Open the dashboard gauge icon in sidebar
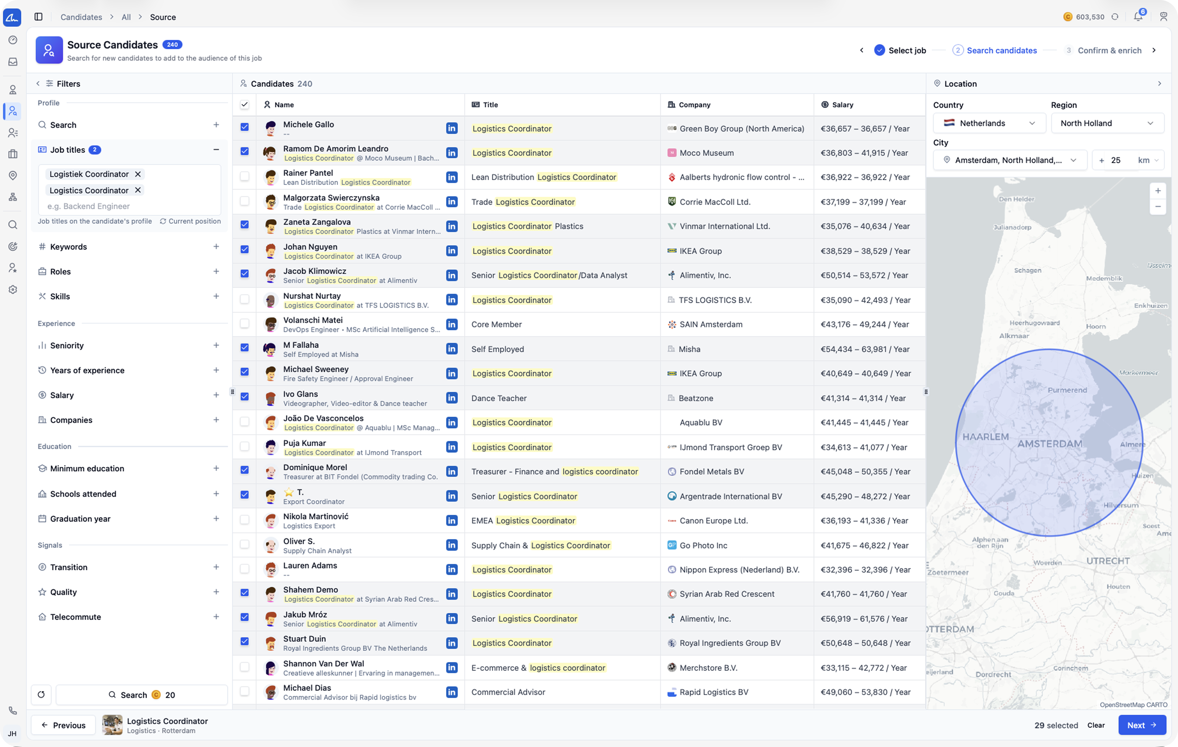The width and height of the screenshot is (1178, 747). [13, 40]
